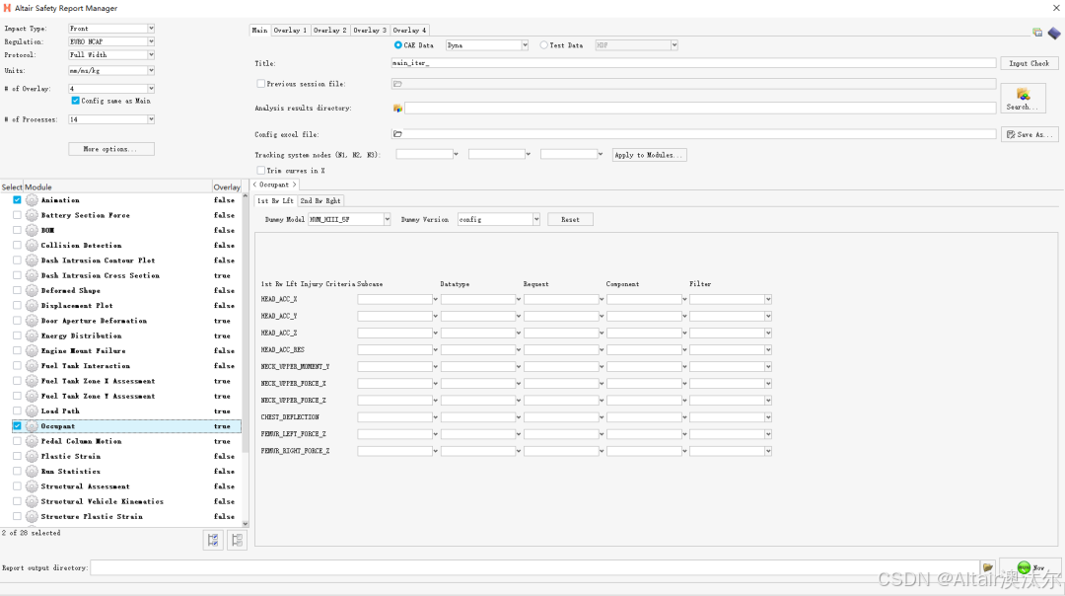Toggle Config same as Main checkbox
Image resolution: width=1065 pixels, height=596 pixels.
[x=75, y=101]
